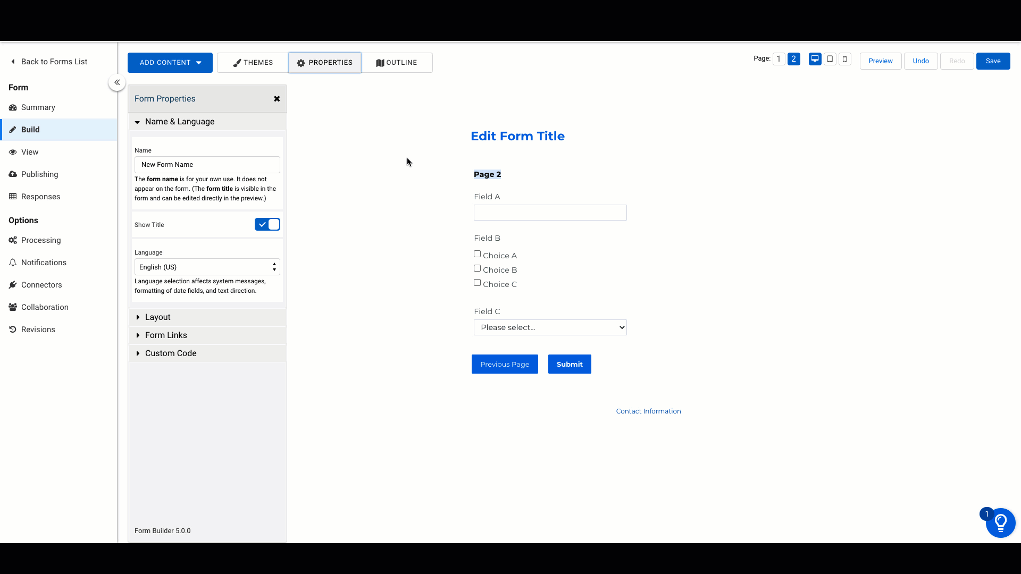
Task: Open the Language dropdown
Action: tap(207, 267)
